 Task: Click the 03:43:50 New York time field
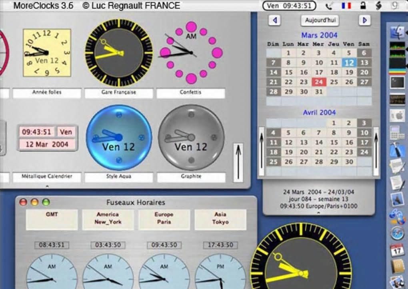click(108, 245)
